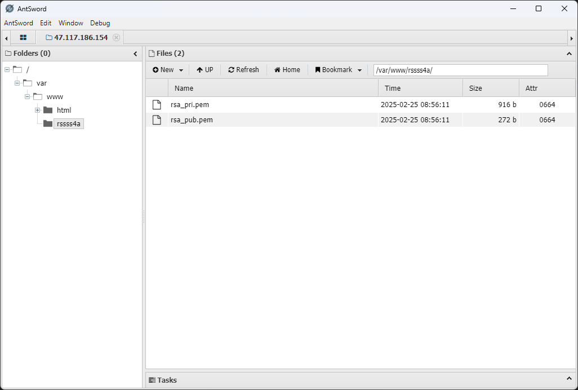Go to the Home directory
The height and width of the screenshot is (390, 578).
tap(287, 70)
